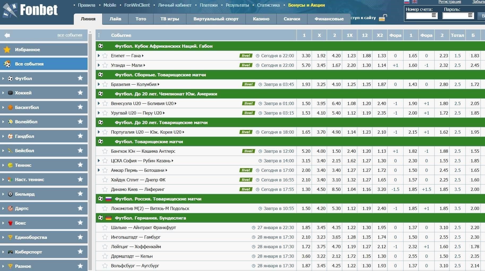Toggle favorite star for Шальке — Айнтрахт Франкфурт
The image size is (485, 271).
click(x=105, y=228)
